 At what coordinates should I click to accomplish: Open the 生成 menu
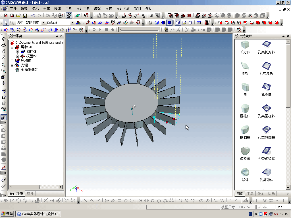click(x=46, y=9)
